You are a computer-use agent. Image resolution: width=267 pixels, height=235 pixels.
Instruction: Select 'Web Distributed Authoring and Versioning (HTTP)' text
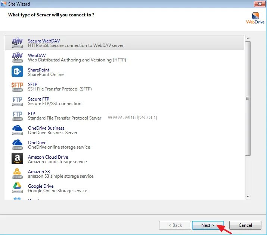77,60
